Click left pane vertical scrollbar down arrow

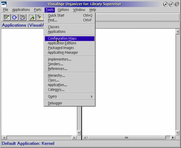79,133
